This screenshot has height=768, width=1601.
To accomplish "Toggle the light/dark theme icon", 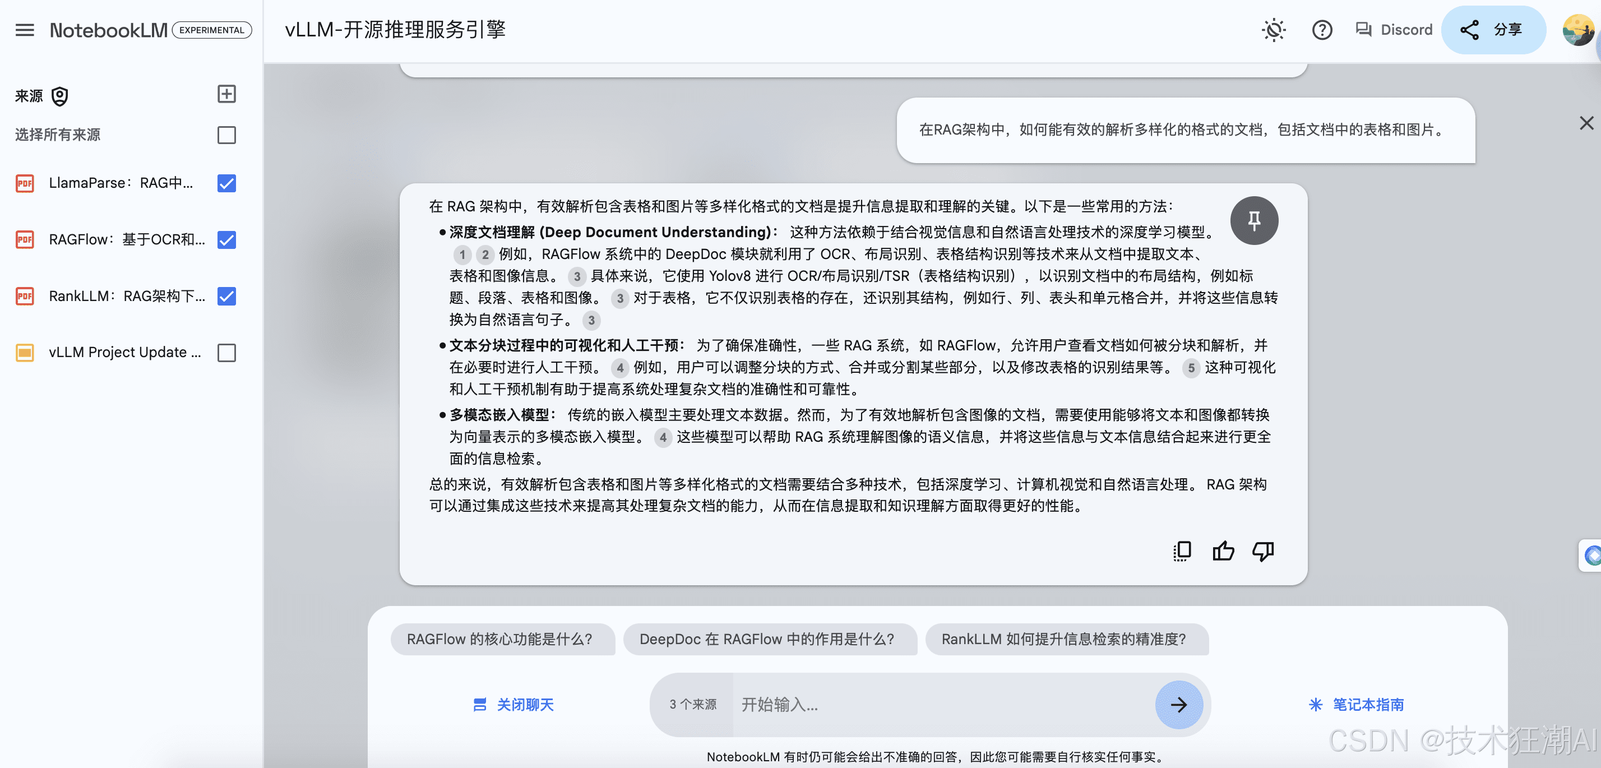I will 1274,30.
